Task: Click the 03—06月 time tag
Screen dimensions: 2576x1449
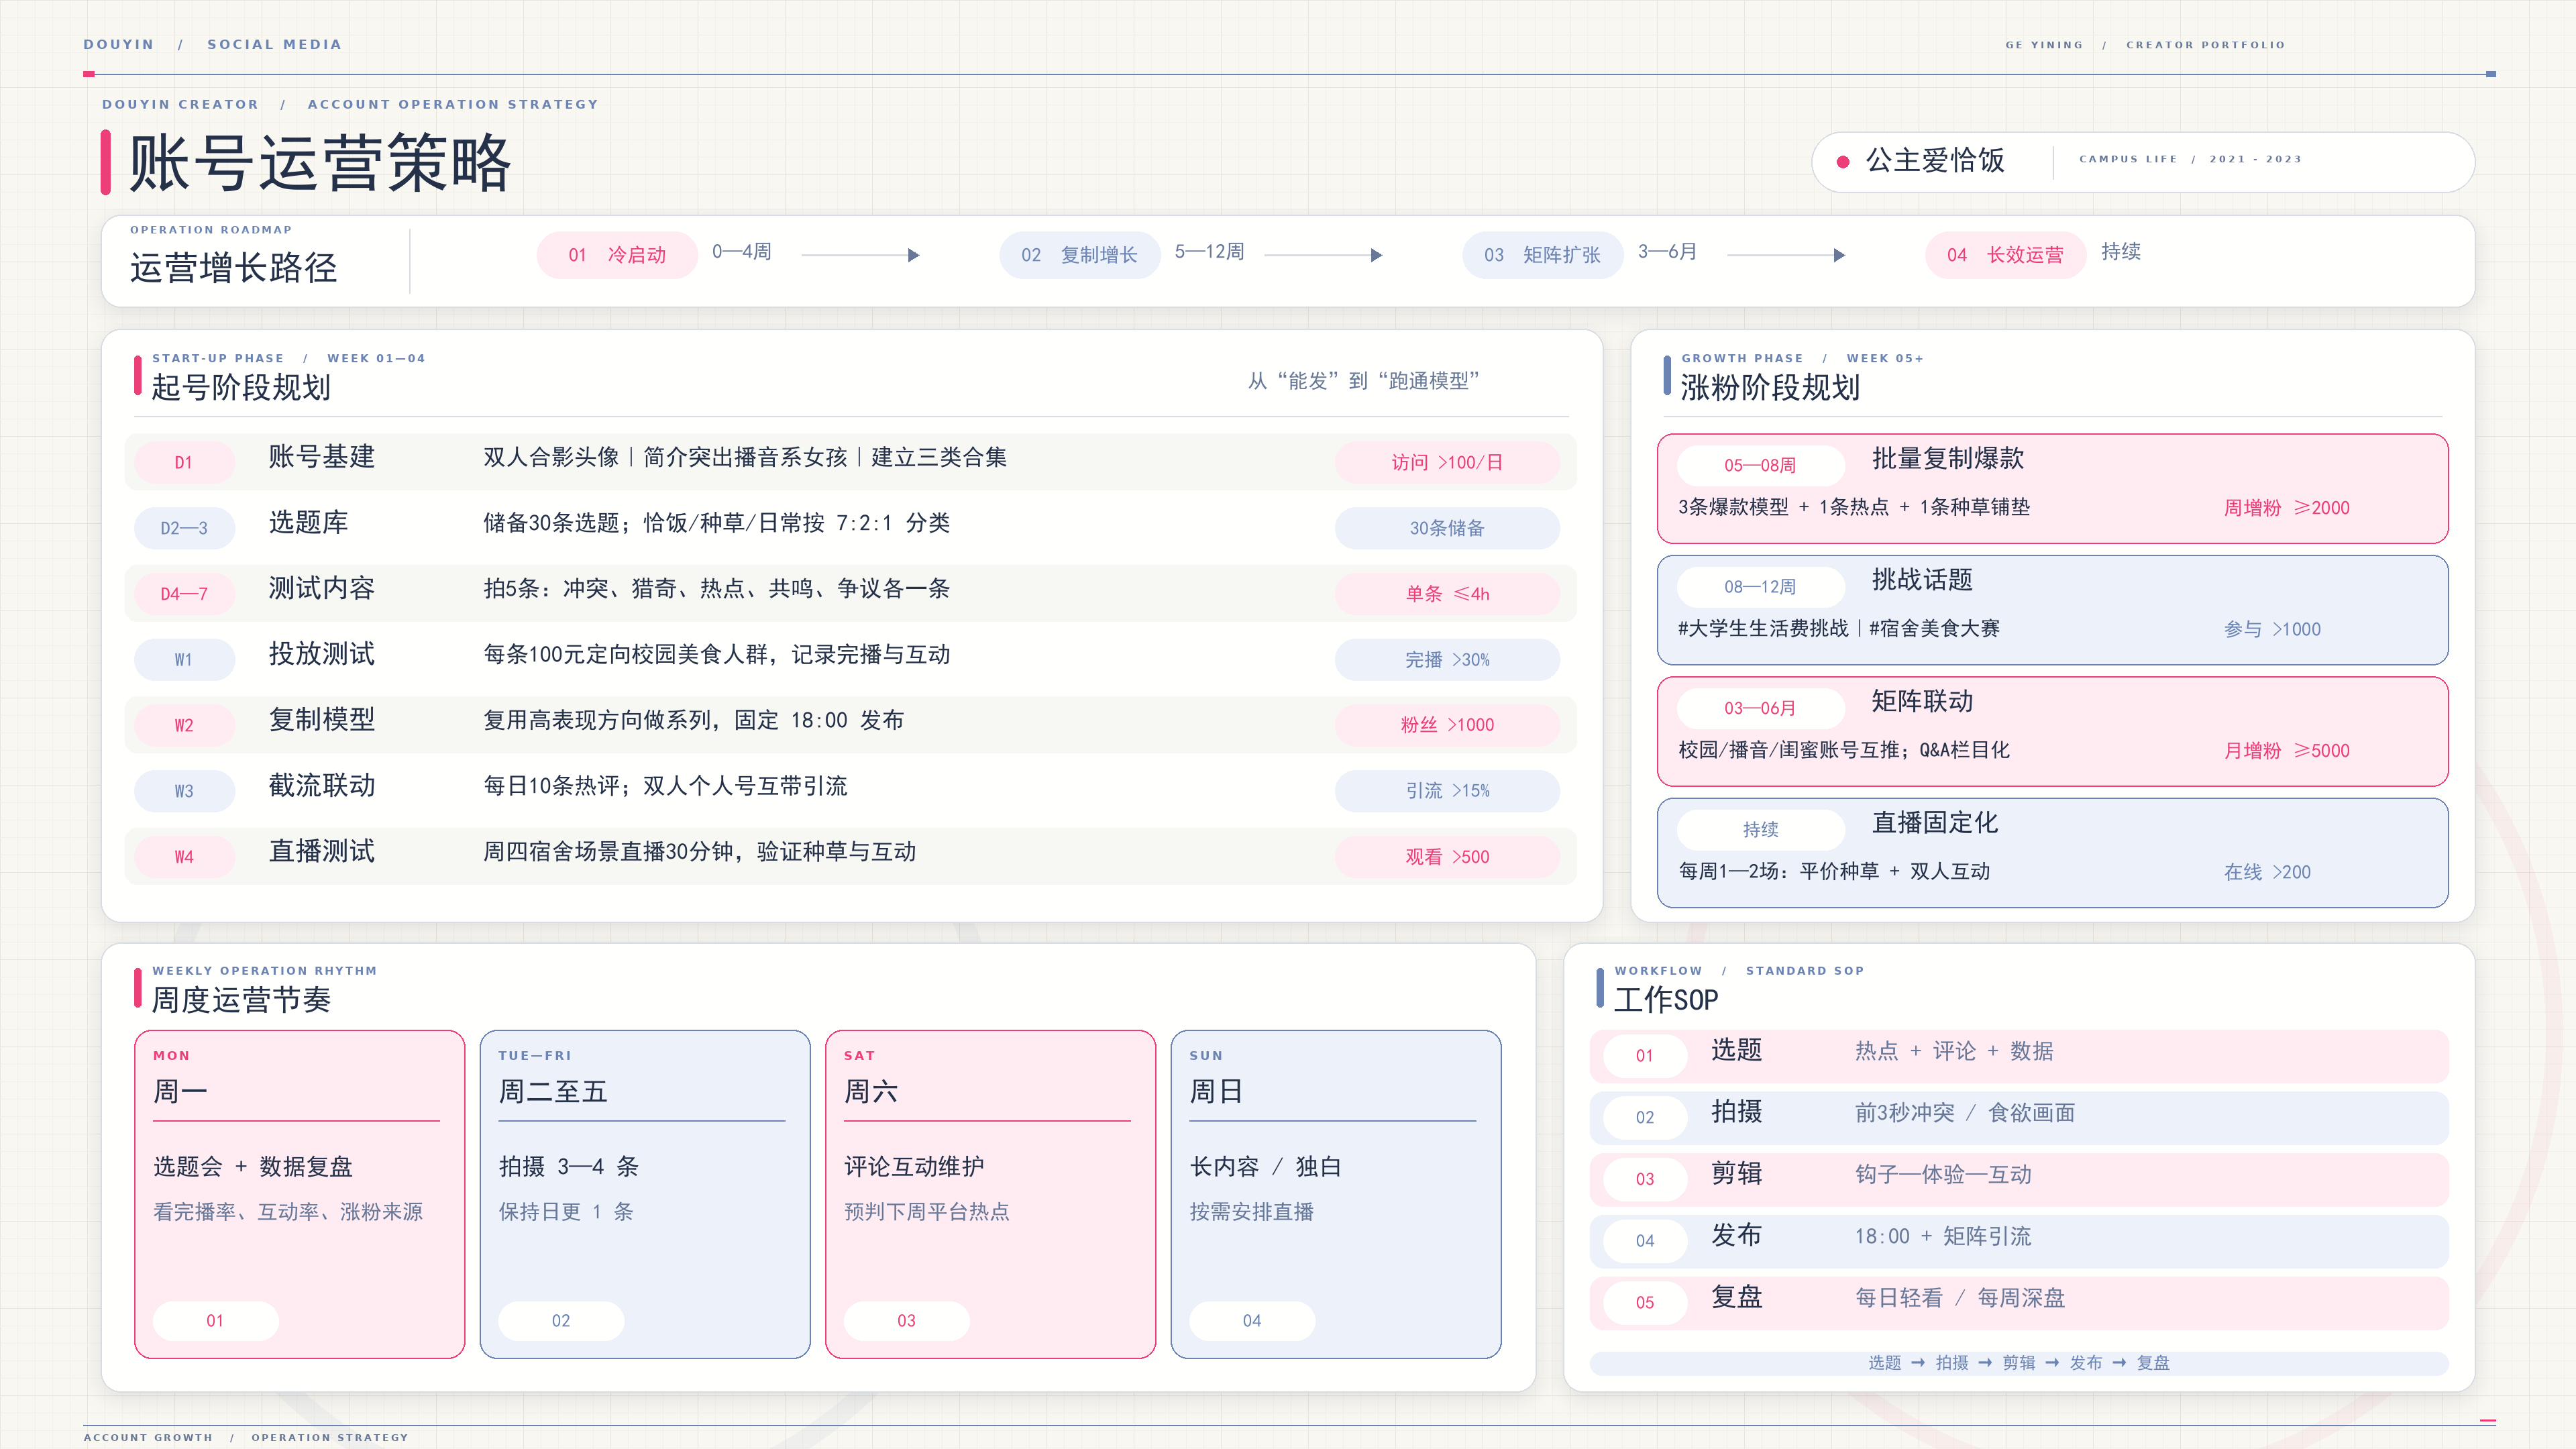Action: [1760, 708]
